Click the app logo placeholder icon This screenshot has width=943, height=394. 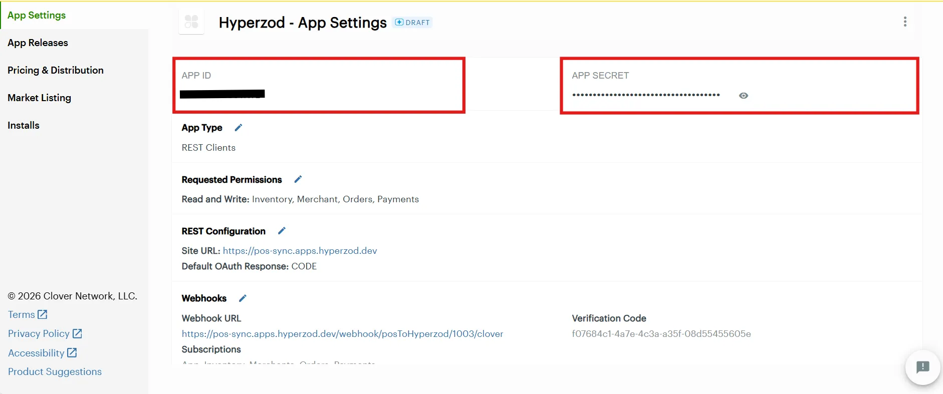point(191,22)
